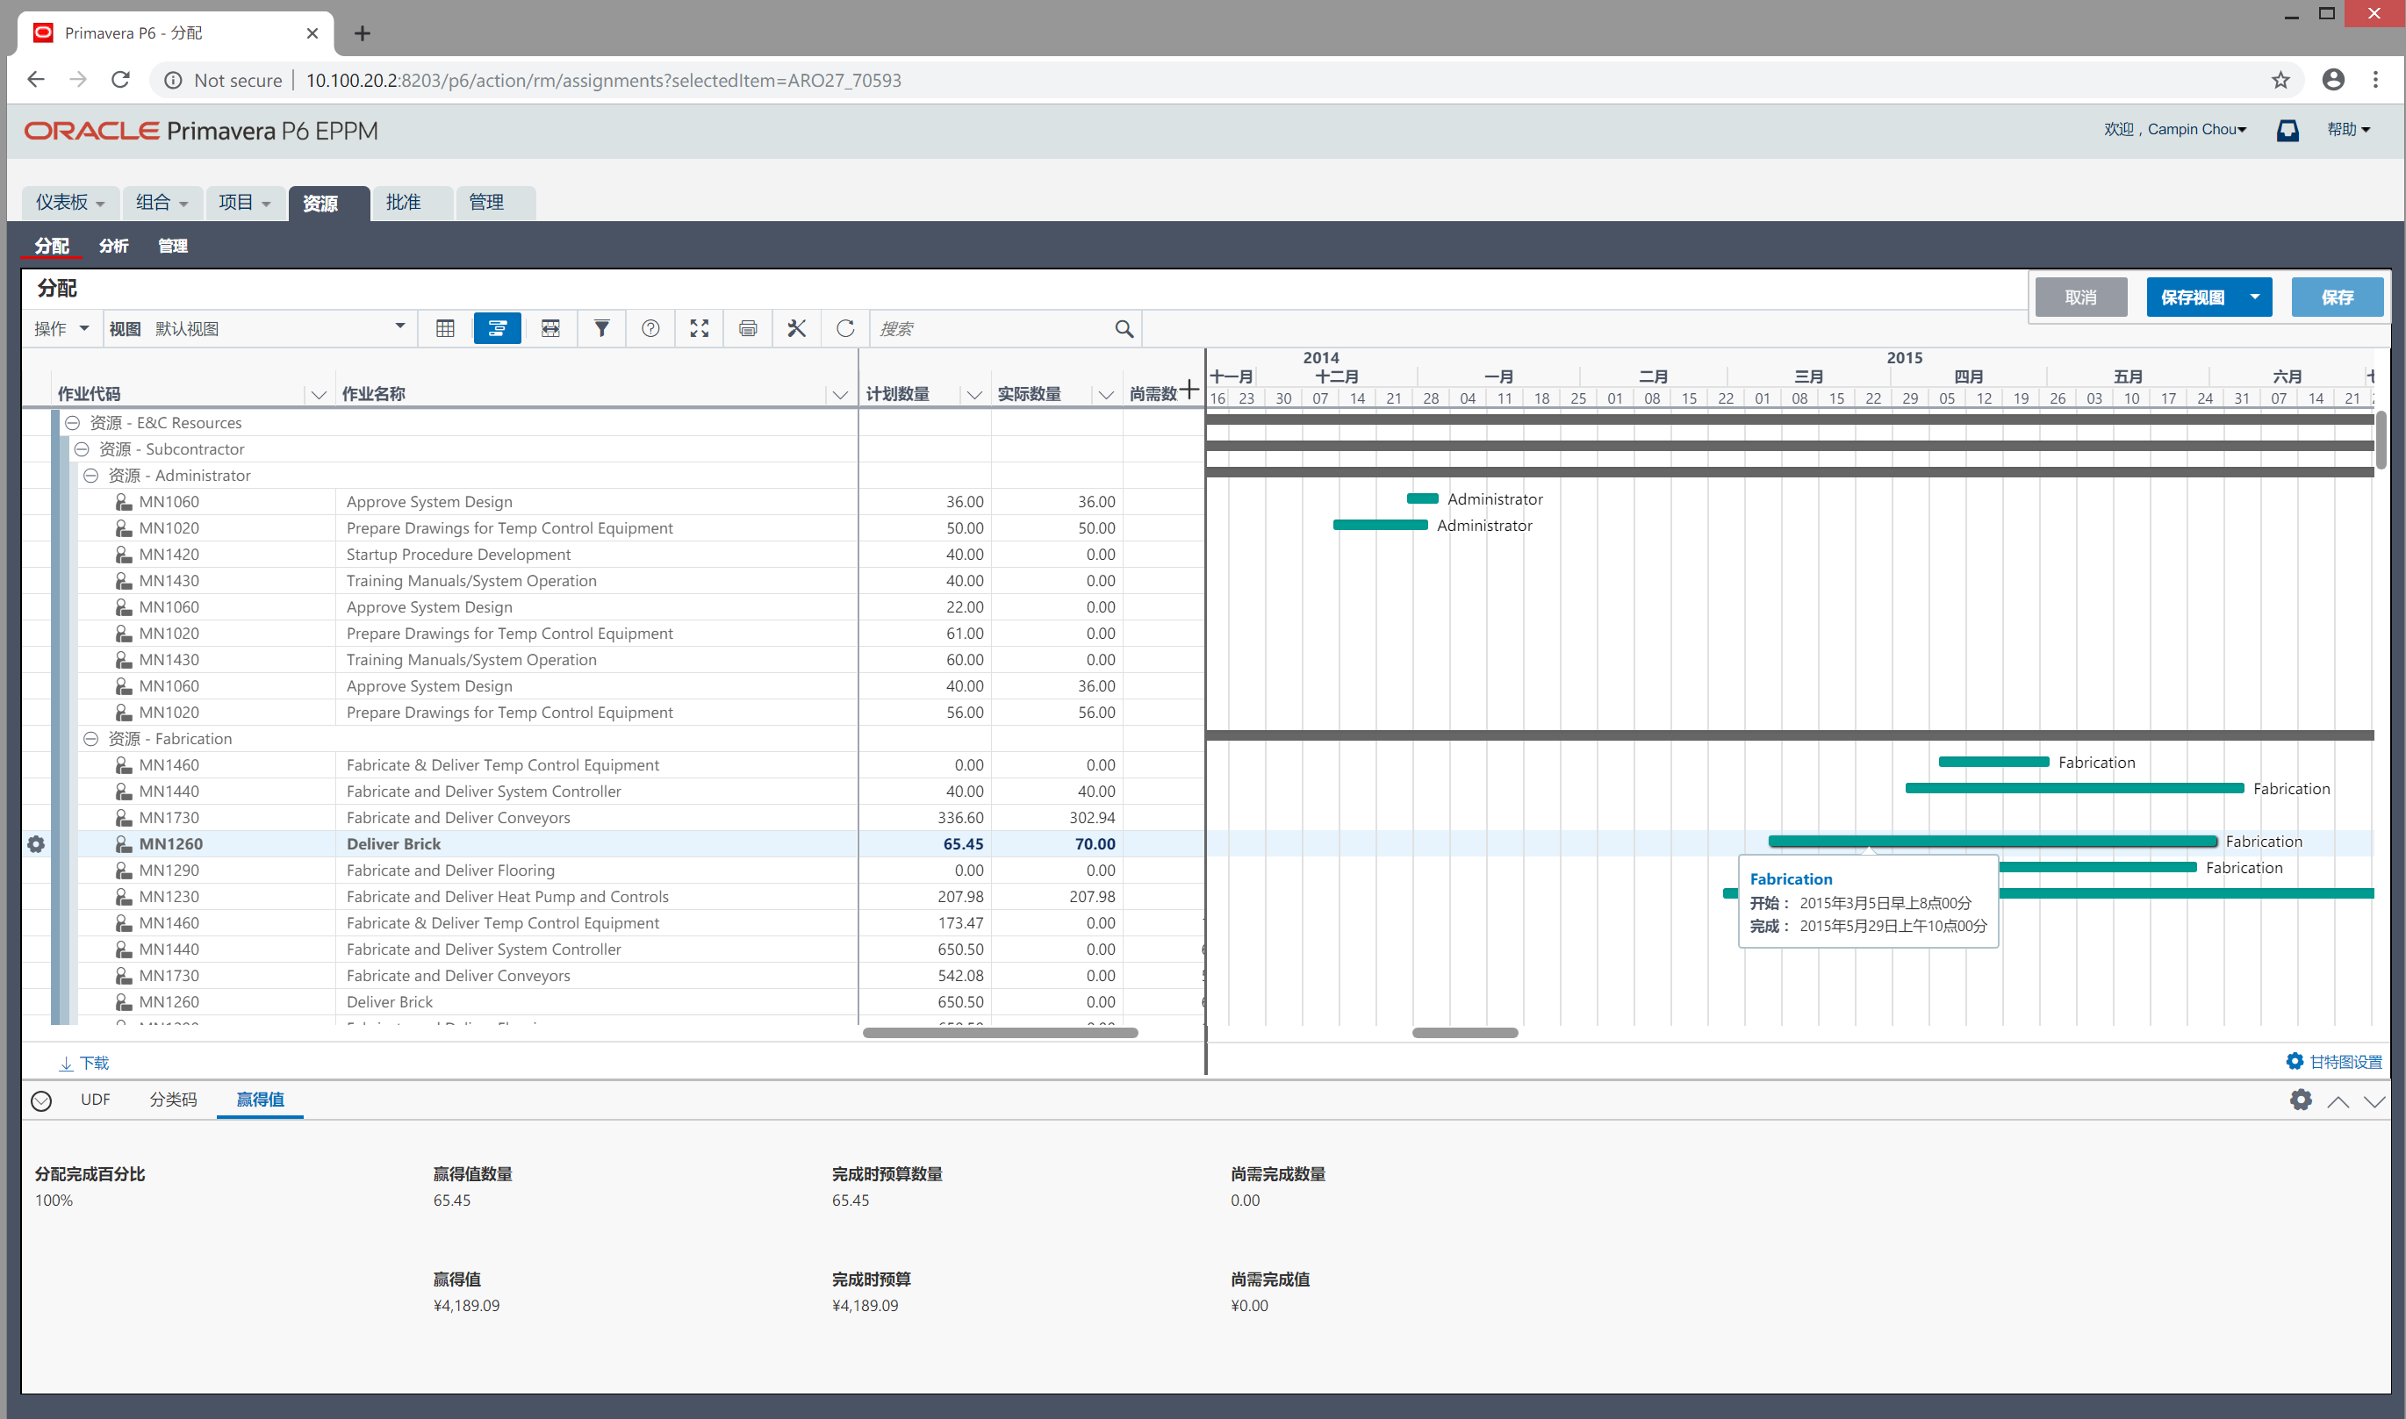Image resolution: width=2406 pixels, height=1419 pixels.
Task: Click the add column plus icon
Action: [x=1189, y=389]
